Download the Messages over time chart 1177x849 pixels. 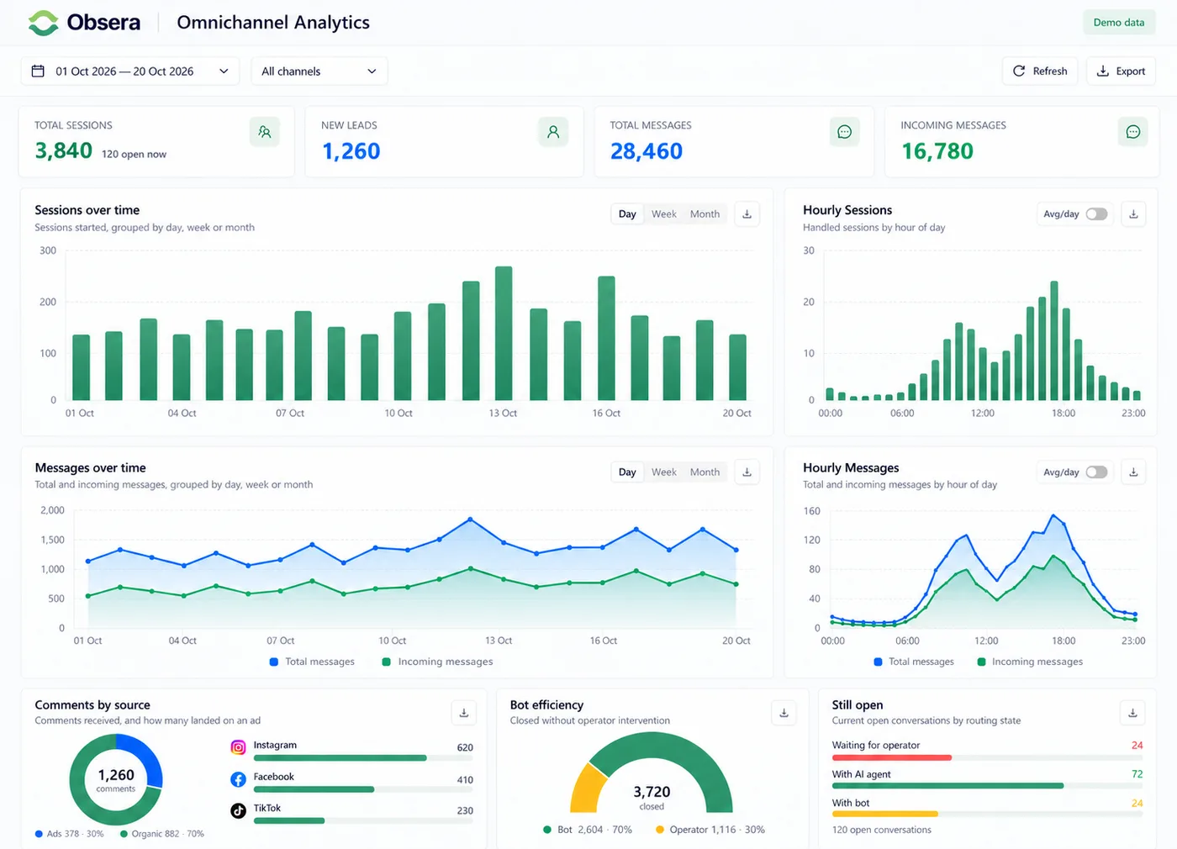747,472
